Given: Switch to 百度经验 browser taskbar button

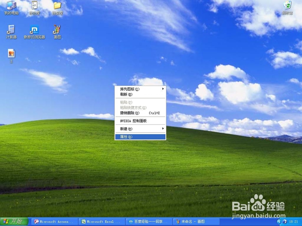Looking at the screenshot, I should click(149, 221).
